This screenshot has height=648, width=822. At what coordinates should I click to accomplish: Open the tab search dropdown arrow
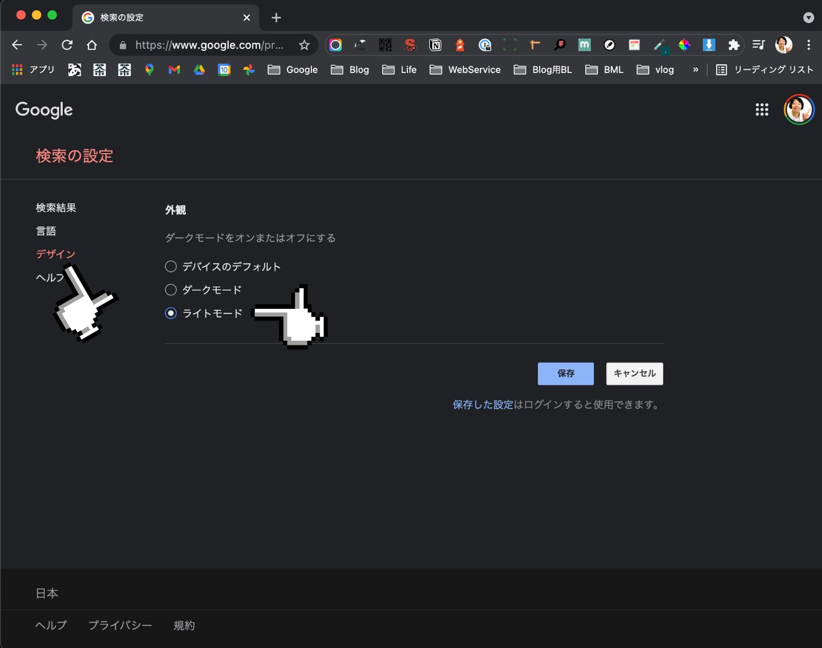point(809,17)
